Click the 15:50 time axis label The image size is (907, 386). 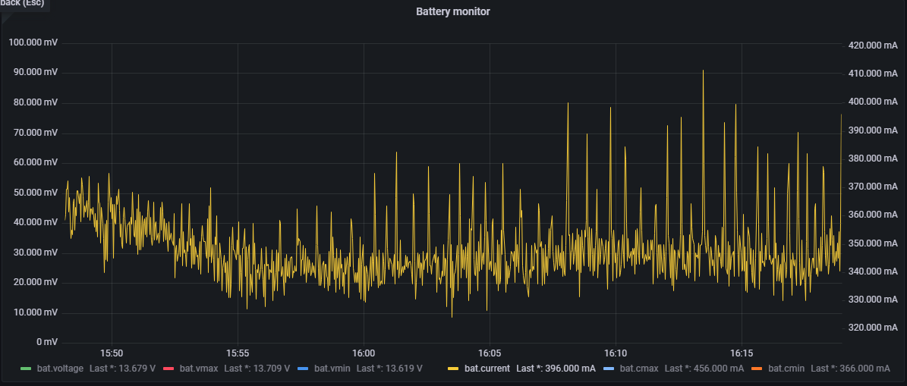(111, 353)
